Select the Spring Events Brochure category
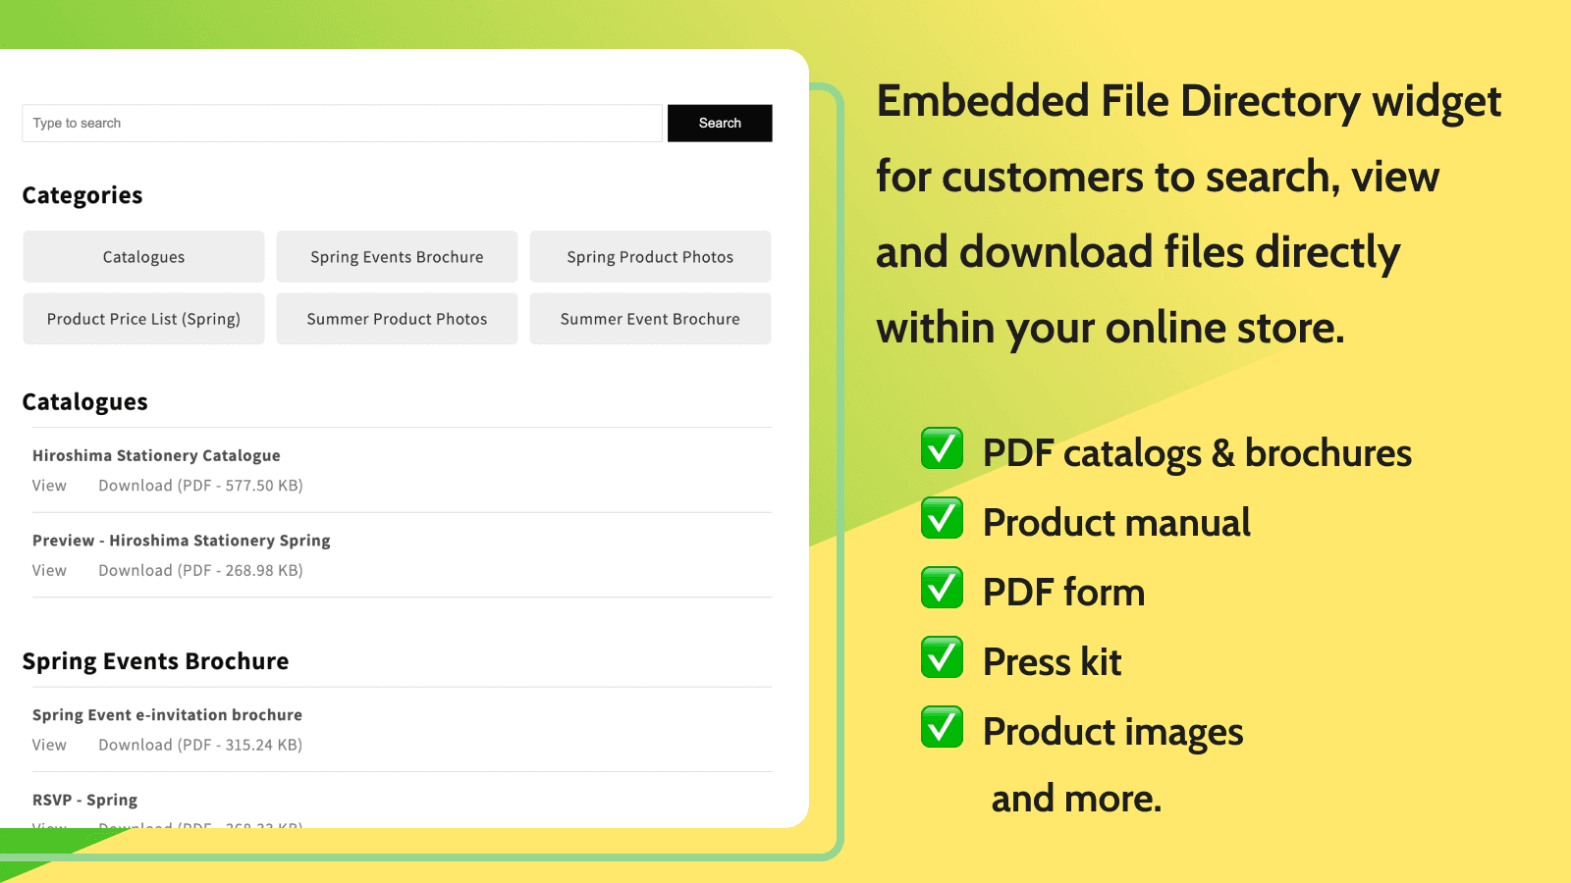This screenshot has width=1571, height=883. coord(397,257)
